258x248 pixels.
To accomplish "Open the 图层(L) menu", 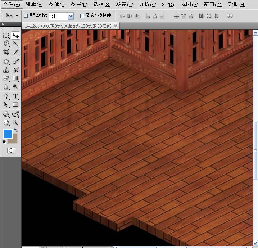I will pos(78,4).
